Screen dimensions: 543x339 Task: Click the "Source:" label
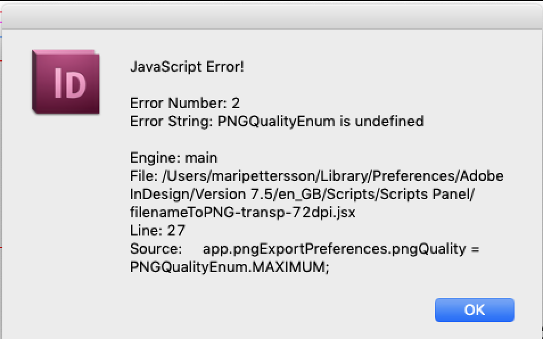[155, 249]
